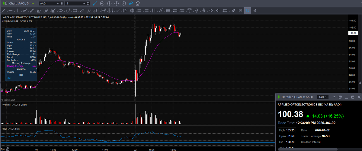This screenshot has height=151, width=362.
Task: Click the Volume - AAOI, 5 pane label
Action: click(x=14, y=105)
